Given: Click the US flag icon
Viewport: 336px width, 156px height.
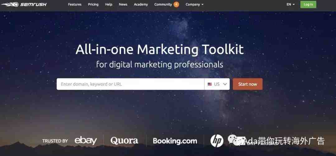Looking at the screenshot, I should [x=210, y=84].
